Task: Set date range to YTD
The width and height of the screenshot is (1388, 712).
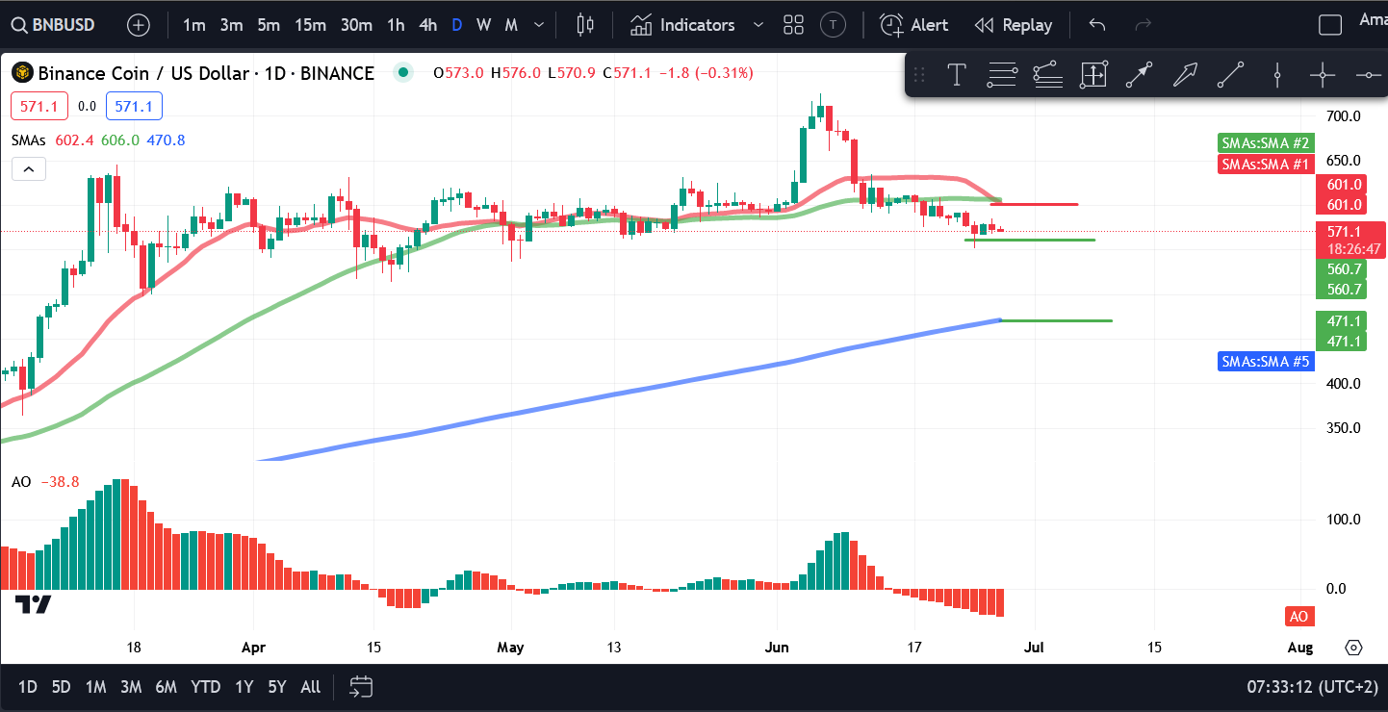Action: [205, 687]
